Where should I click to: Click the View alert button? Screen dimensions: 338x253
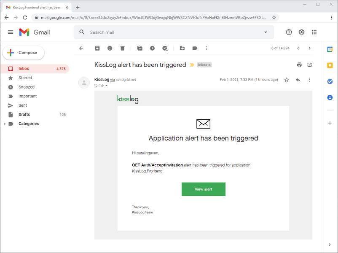[x=203, y=189]
